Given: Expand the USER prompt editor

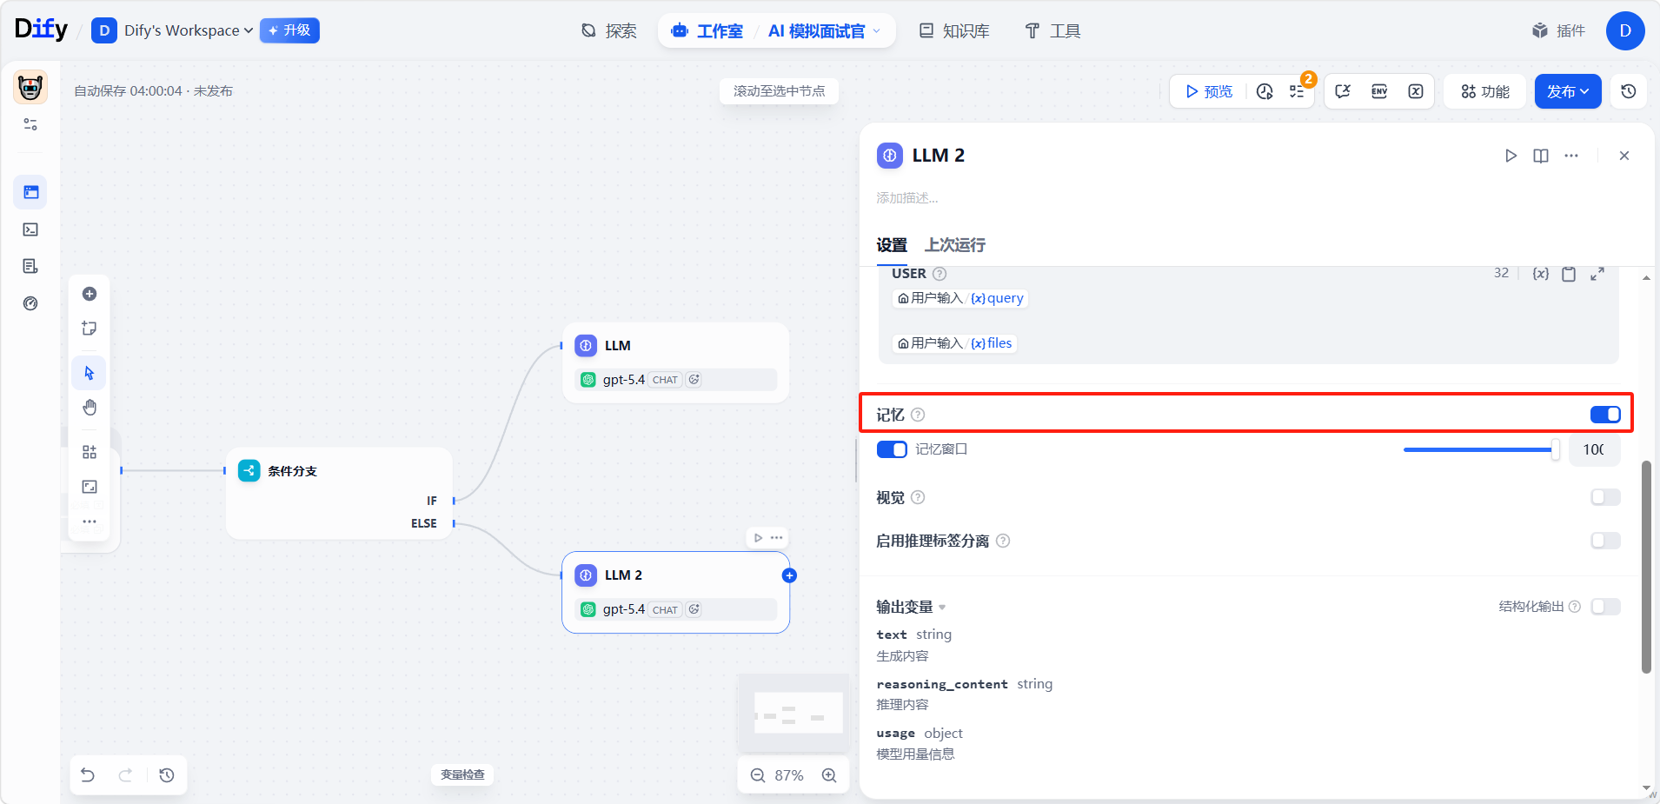Looking at the screenshot, I should pyautogui.click(x=1597, y=274).
